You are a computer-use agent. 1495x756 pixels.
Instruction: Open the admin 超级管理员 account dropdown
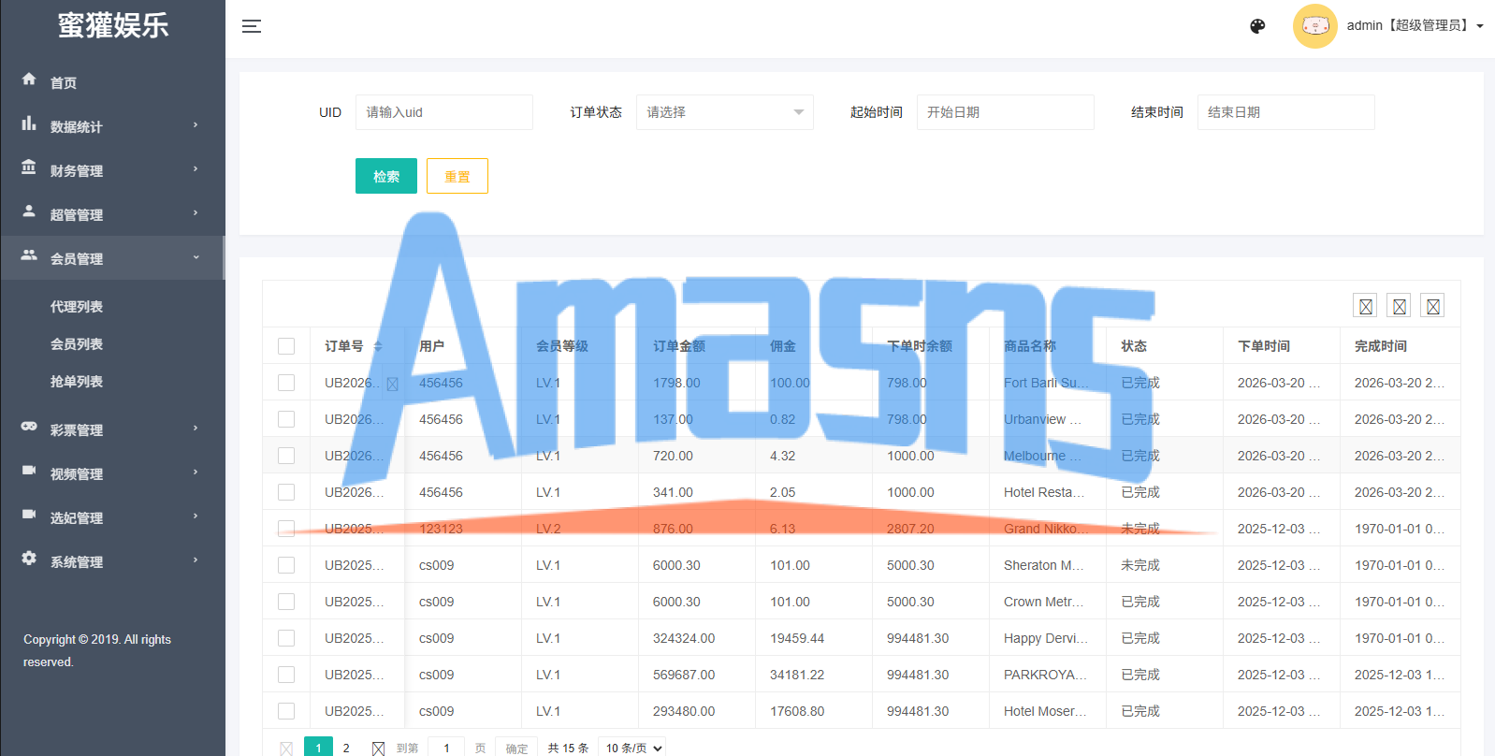coord(1415,26)
